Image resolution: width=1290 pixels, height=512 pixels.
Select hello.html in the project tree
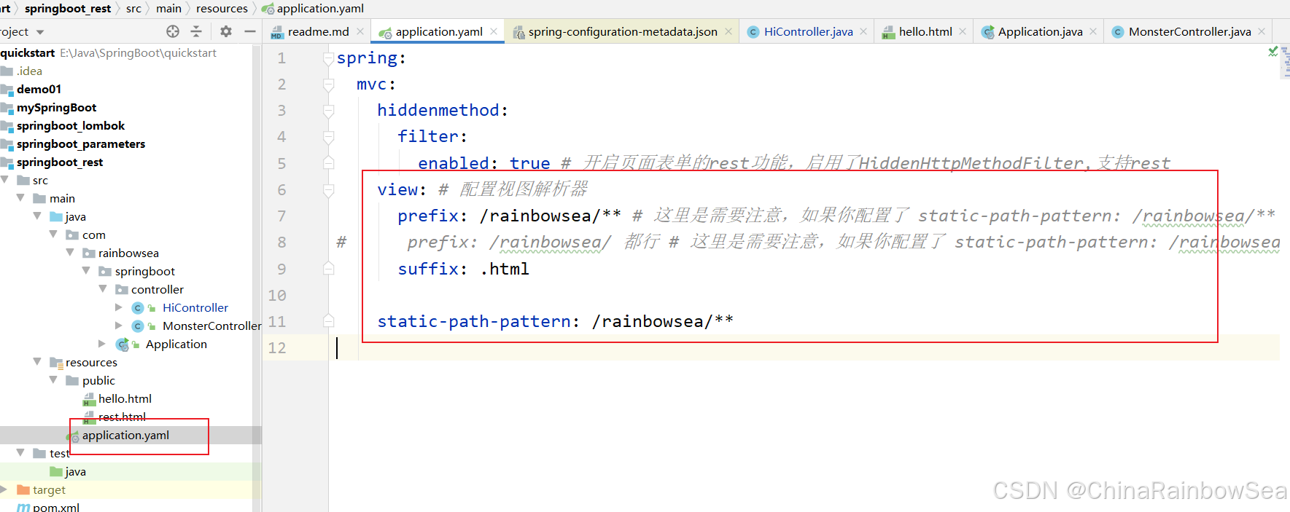[125, 398]
